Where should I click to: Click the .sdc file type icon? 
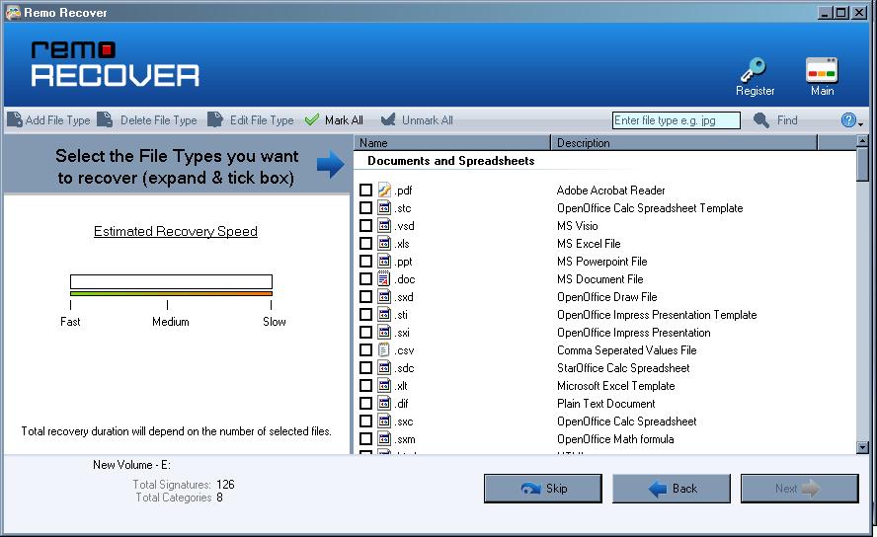click(384, 367)
